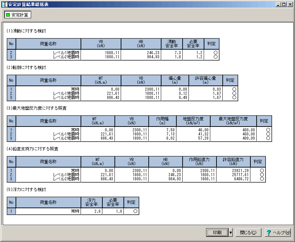This screenshot has width=295, height=242.
Task: Click the 滑動安全率 column header
Action: pyautogui.click(x=172, y=44)
